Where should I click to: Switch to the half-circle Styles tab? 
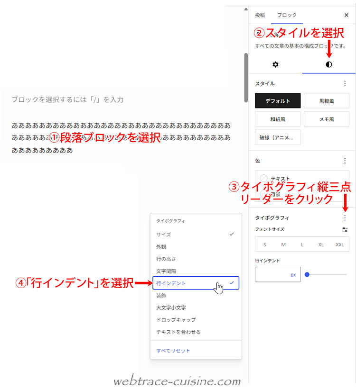tap(328, 65)
